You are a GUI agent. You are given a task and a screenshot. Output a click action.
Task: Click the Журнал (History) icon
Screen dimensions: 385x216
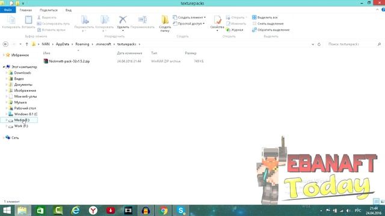228,30
